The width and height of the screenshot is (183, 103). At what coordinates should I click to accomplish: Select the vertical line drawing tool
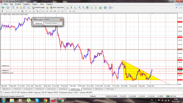point(11,11)
